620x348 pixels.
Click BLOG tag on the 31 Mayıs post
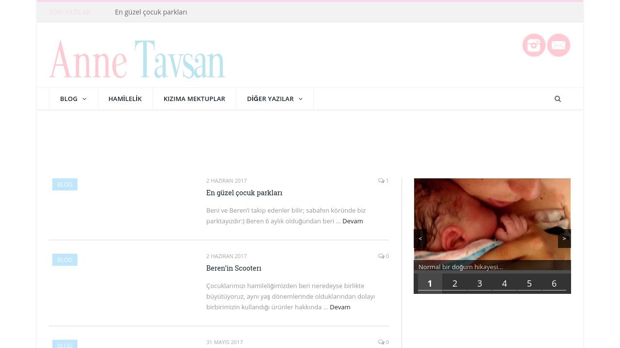pos(65,344)
